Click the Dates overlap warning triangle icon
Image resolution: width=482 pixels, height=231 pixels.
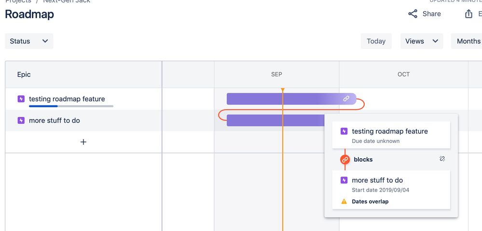point(344,202)
